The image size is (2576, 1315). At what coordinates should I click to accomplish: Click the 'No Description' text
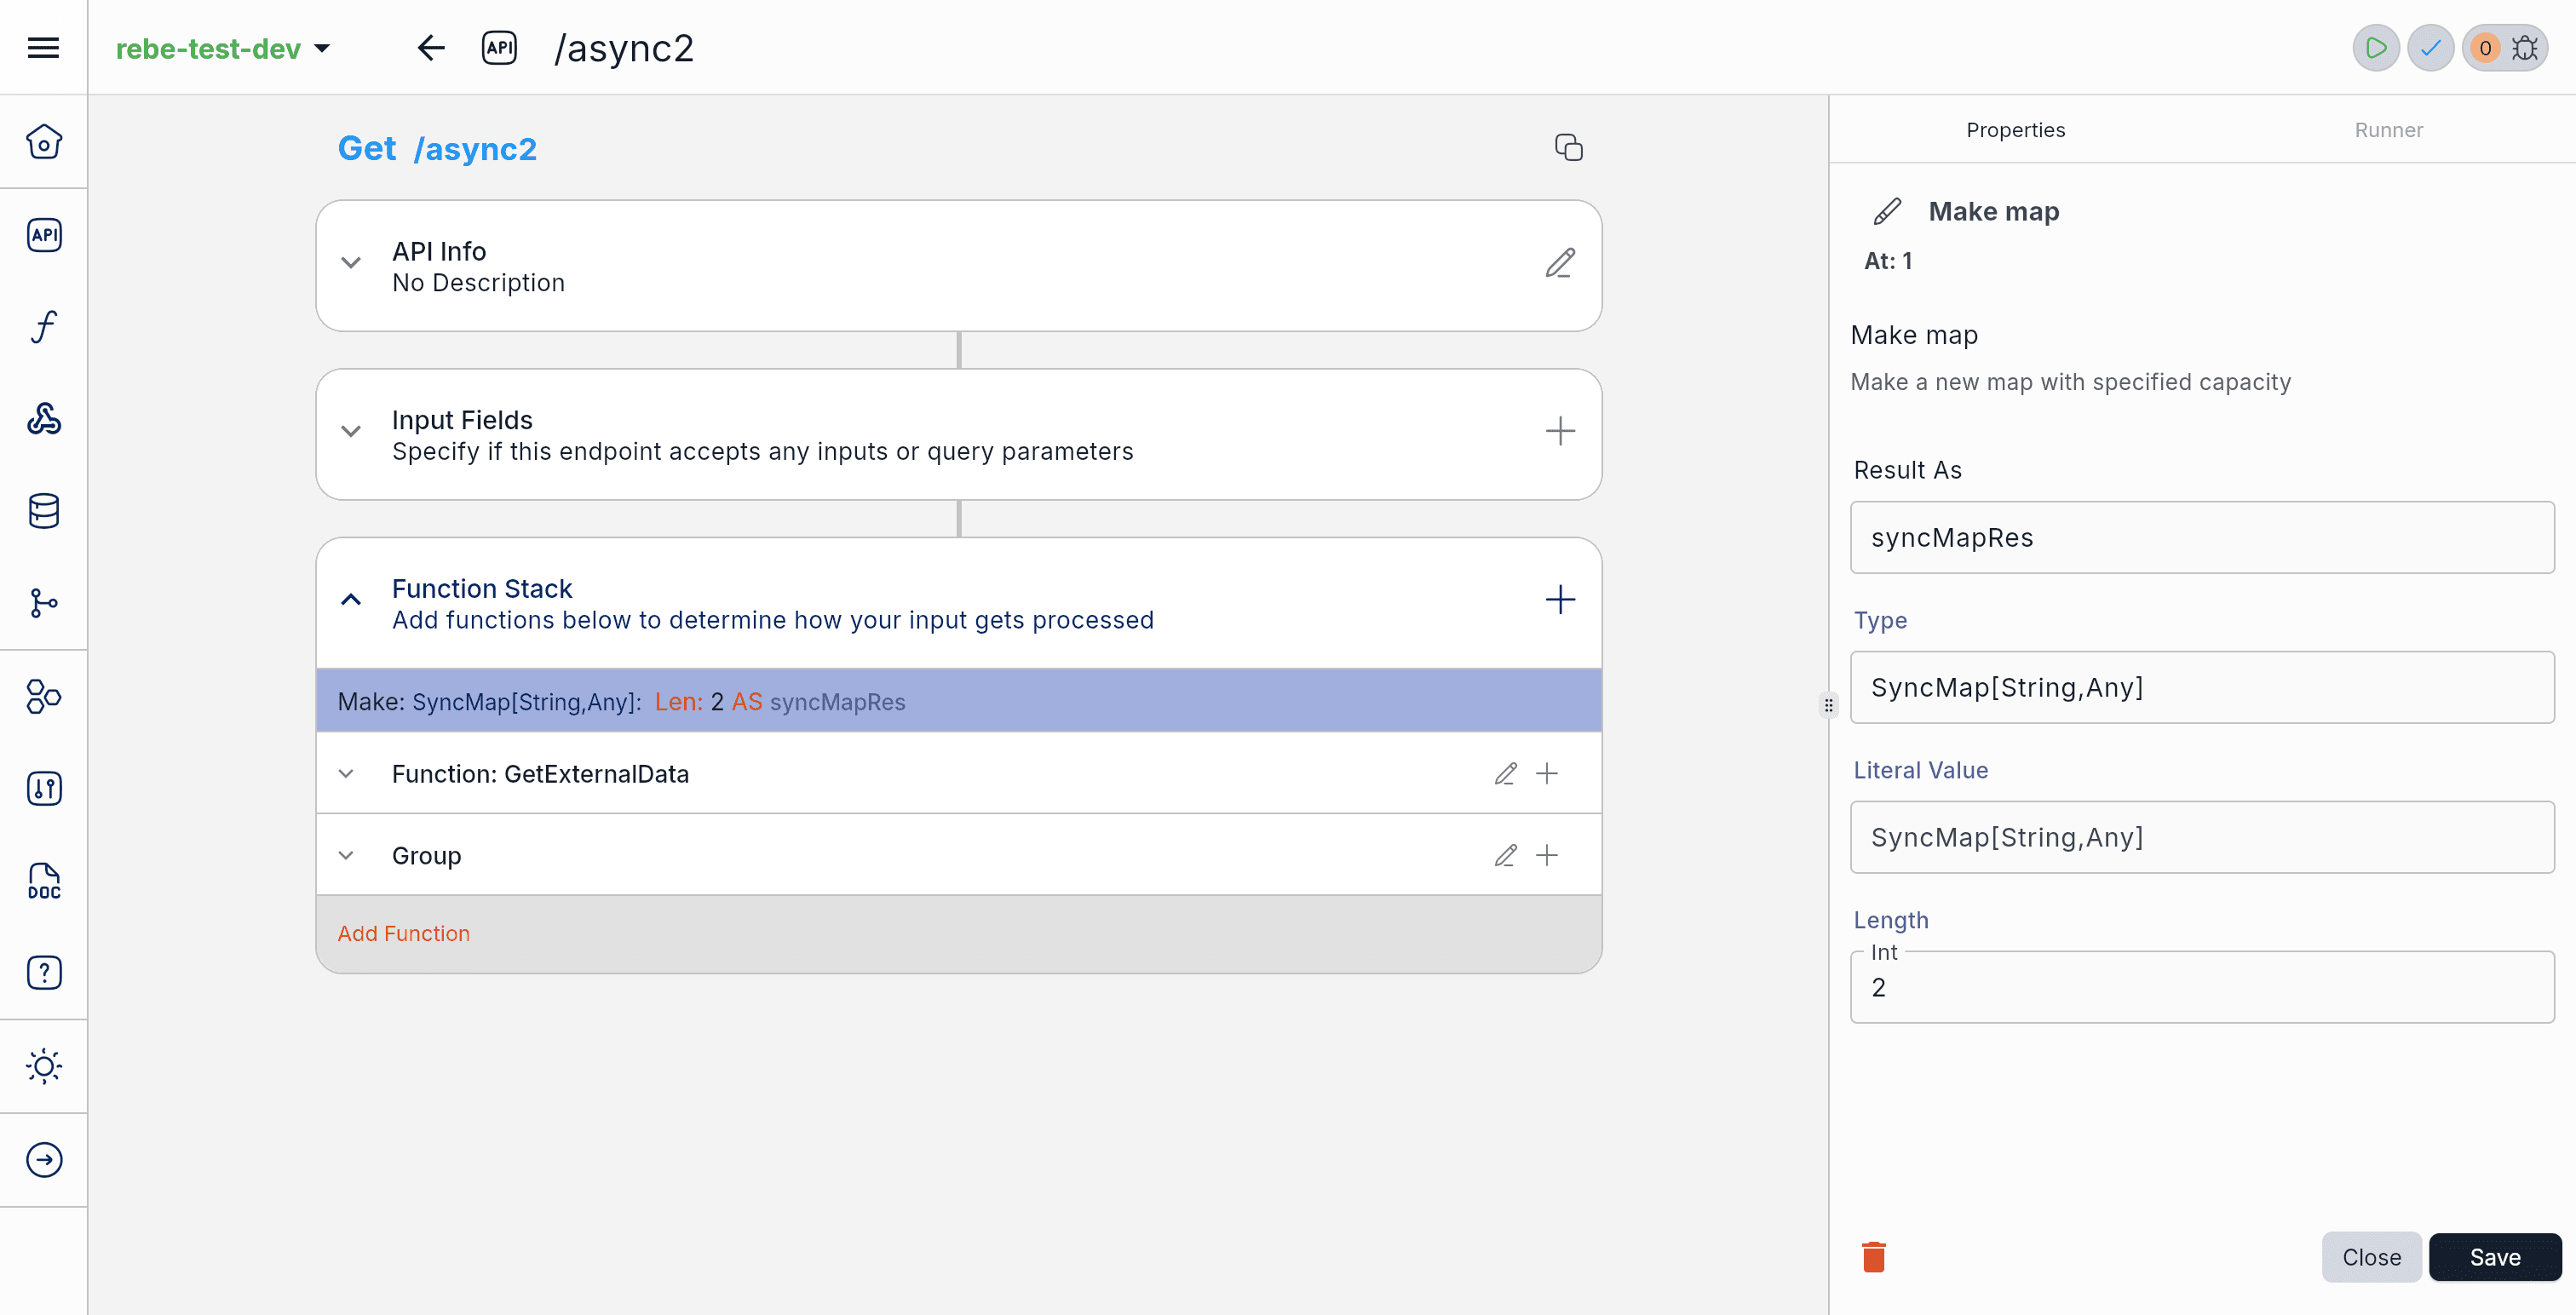click(x=478, y=283)
